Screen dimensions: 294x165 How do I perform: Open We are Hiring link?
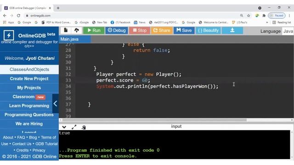click(x=29, y=124)
